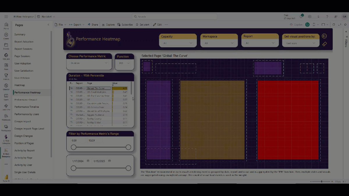
Task: Open Apps in left navigation
Action: [6, 66]
